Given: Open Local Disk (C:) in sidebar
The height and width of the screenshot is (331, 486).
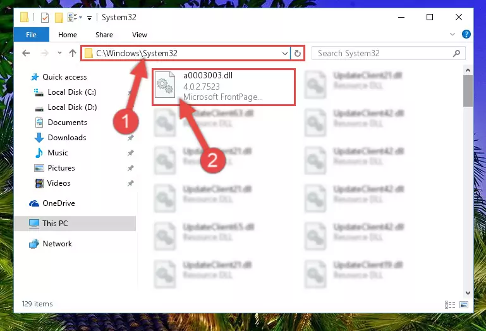Looking at the screenshot, I should coord(72,92).
